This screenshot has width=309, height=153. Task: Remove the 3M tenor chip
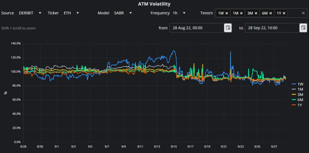coord(256,13)
